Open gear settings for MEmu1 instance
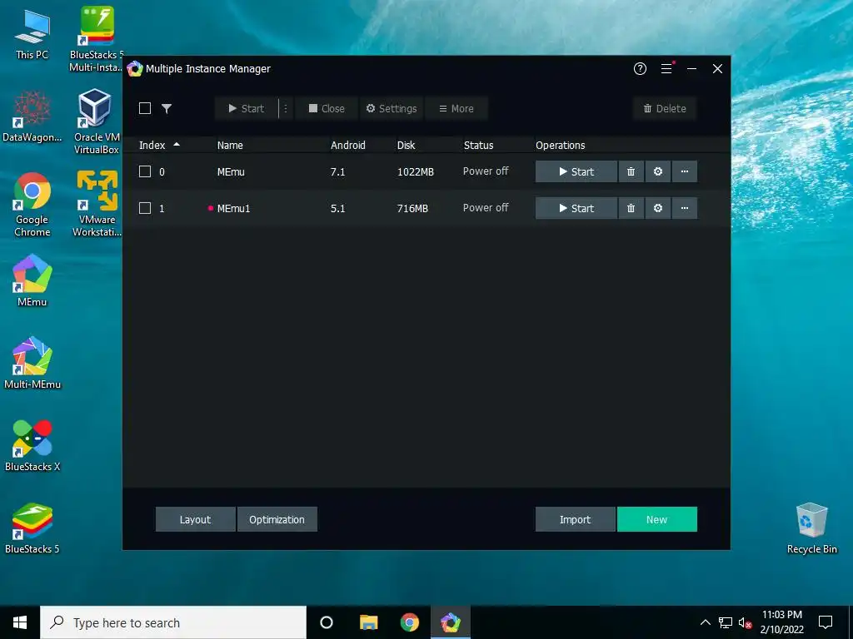The image size is (853, 639). [x=658, y=208]
